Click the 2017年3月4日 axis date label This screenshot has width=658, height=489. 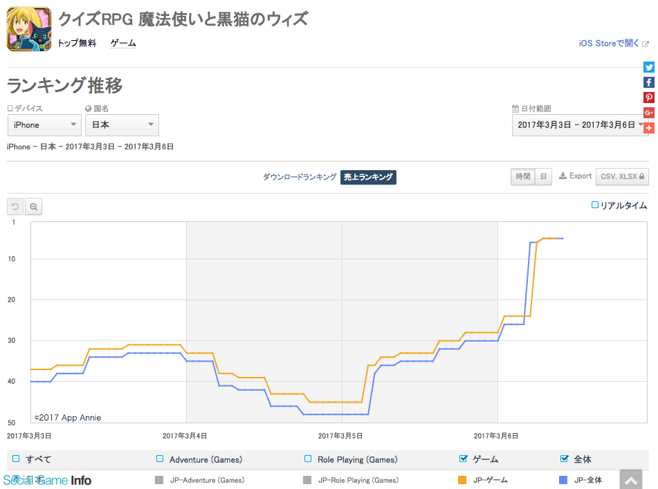185,436
